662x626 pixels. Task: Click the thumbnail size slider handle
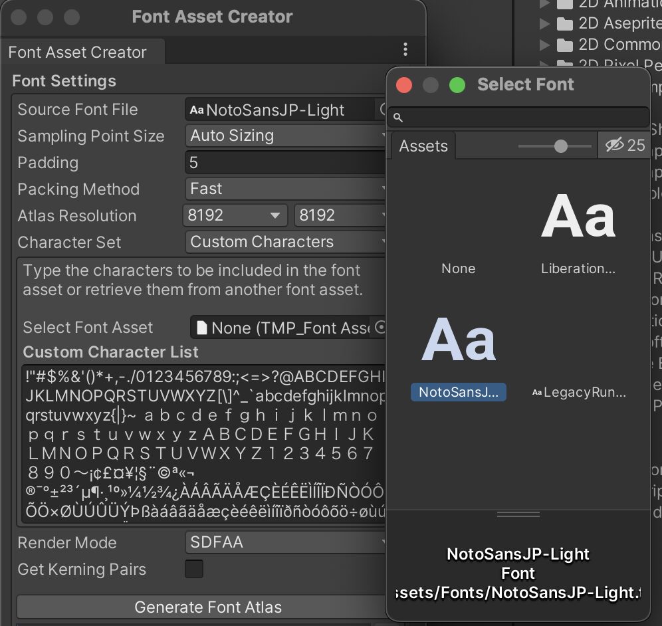pos(561,146)
